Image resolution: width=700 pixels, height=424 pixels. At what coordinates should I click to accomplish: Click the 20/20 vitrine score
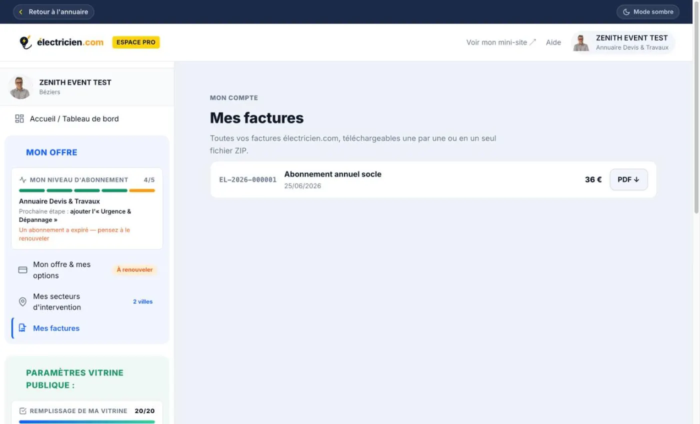point(145,411)
